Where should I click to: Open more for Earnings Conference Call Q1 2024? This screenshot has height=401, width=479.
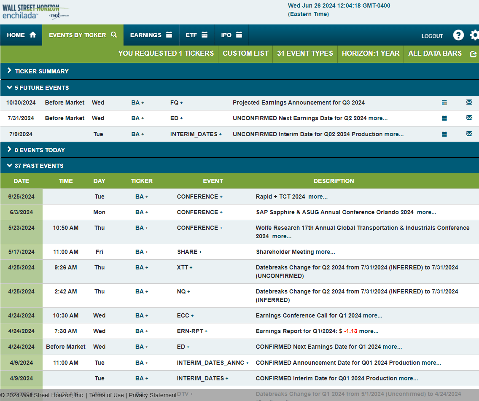coord(373,315)
